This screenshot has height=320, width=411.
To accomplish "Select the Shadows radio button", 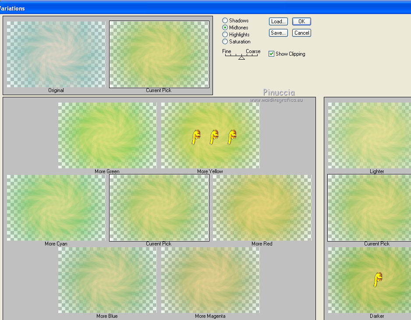I will pos(225,21).
